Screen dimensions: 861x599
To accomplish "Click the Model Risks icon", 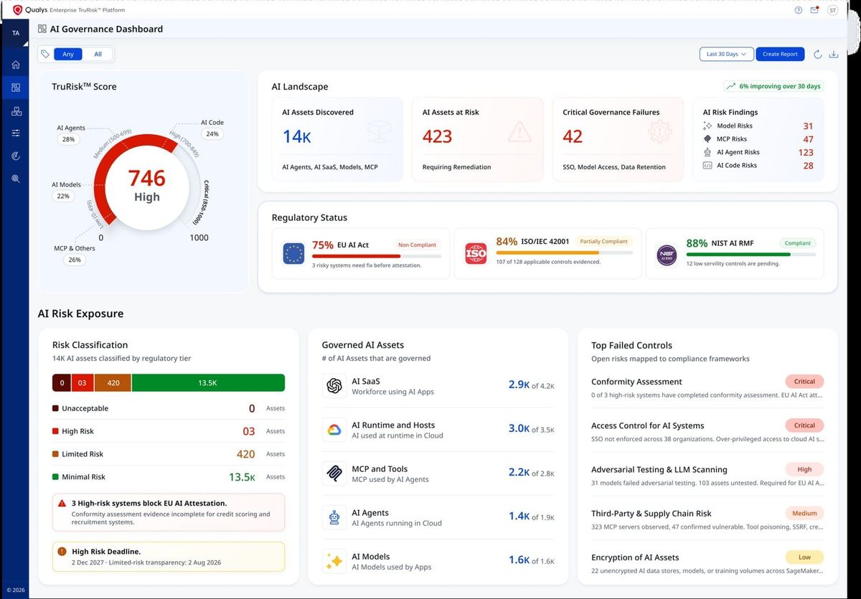I will click(x=707, y=126).
